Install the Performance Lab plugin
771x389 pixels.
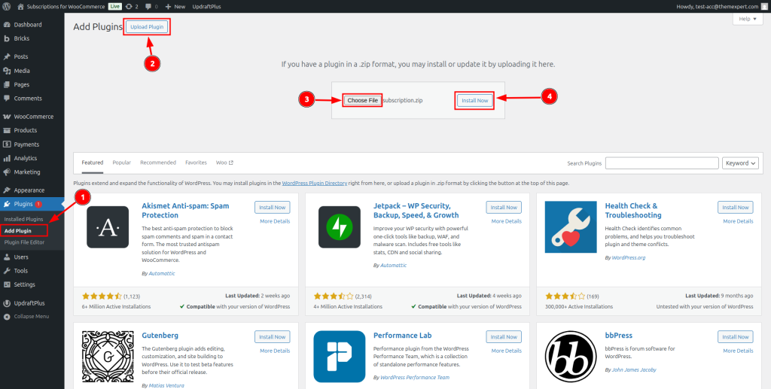click(504, 337)
